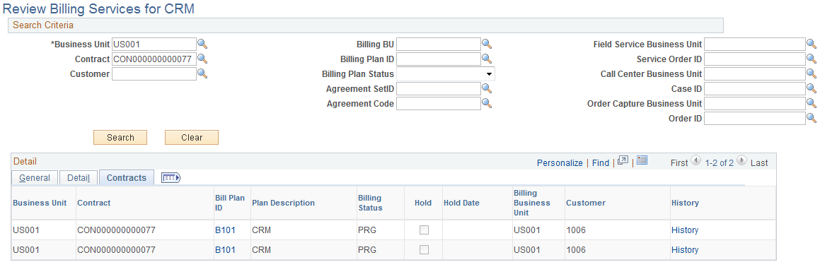
Task: Click the Clear button
Action: point(192,138)
